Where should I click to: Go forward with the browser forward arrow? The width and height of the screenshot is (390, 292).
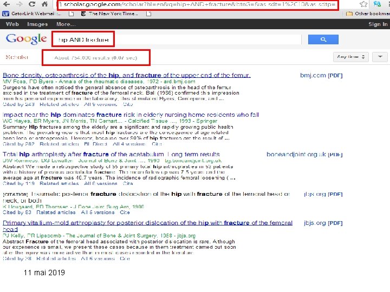(x=19, y=4)
